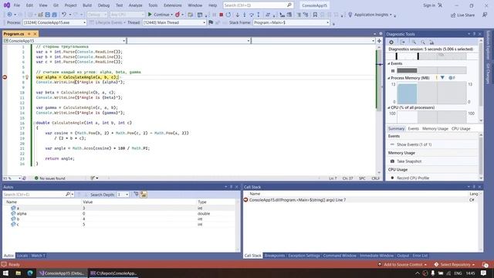Click the breakpoint marker on line 7
Viewport: 494px width, 278px height.
5,77
